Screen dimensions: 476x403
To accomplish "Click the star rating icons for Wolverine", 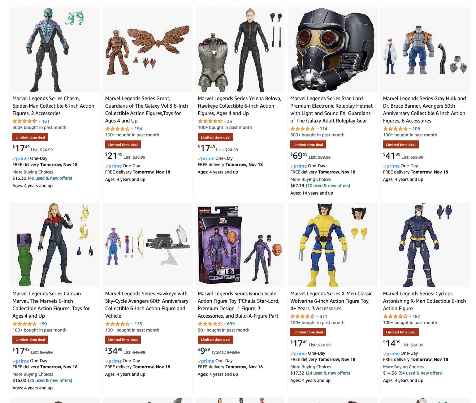I will point(303,316).
